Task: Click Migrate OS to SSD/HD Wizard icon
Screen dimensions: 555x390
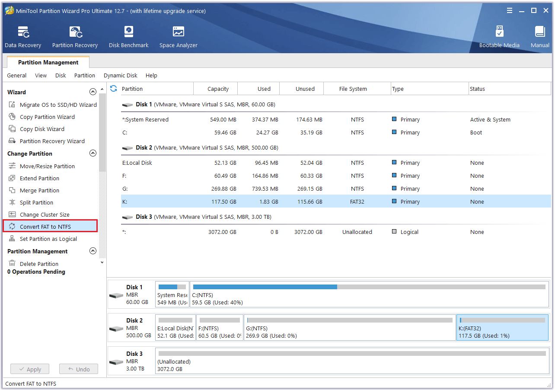Action: [x=12, y=105]
